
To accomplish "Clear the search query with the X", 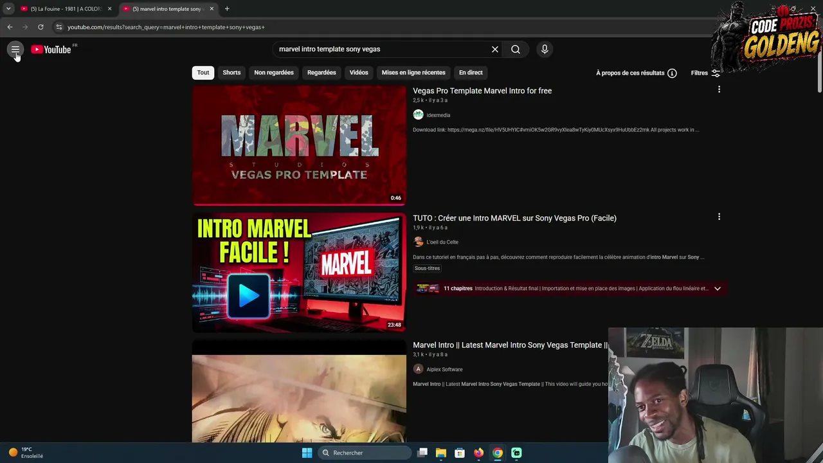I will coord(495,50).
